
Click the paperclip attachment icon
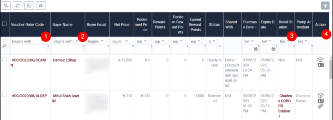320,106
